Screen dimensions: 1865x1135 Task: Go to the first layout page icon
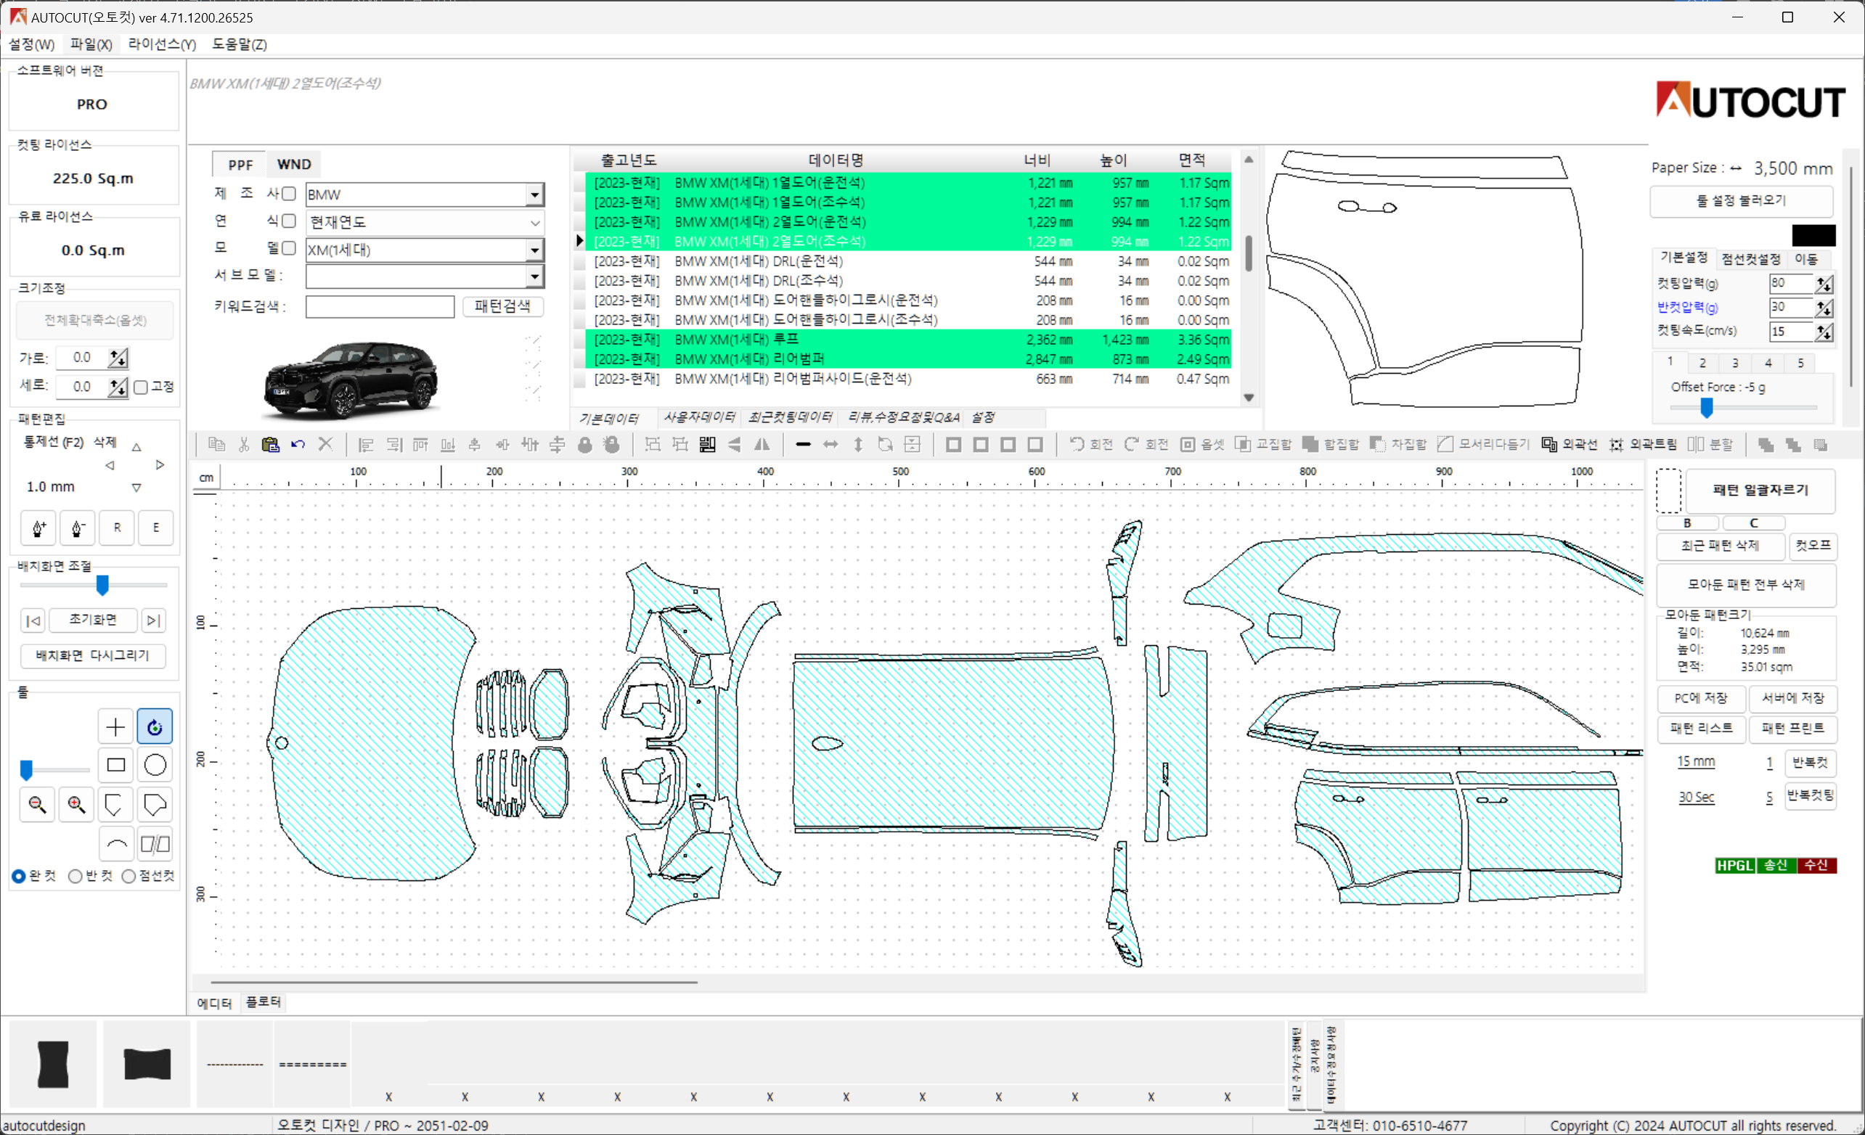coord(33,621)
